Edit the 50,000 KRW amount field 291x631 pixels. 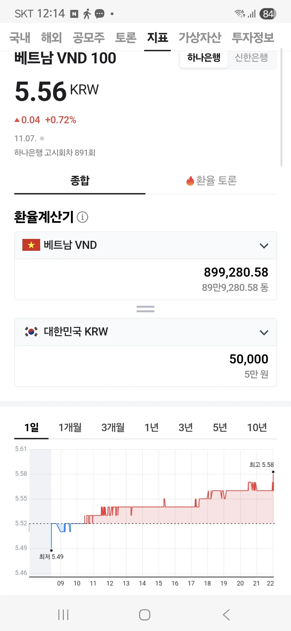[x=145, y=366]
